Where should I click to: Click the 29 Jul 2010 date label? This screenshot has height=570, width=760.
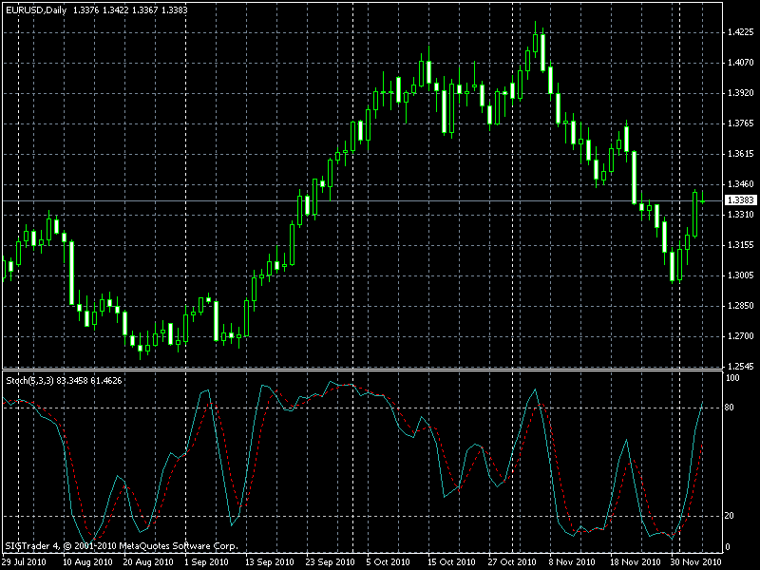tap(25, 562)
